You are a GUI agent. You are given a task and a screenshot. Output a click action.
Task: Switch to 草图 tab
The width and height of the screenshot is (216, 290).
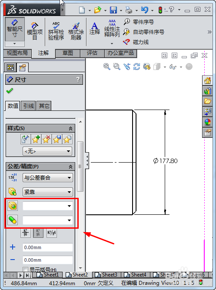pos(67,53)
